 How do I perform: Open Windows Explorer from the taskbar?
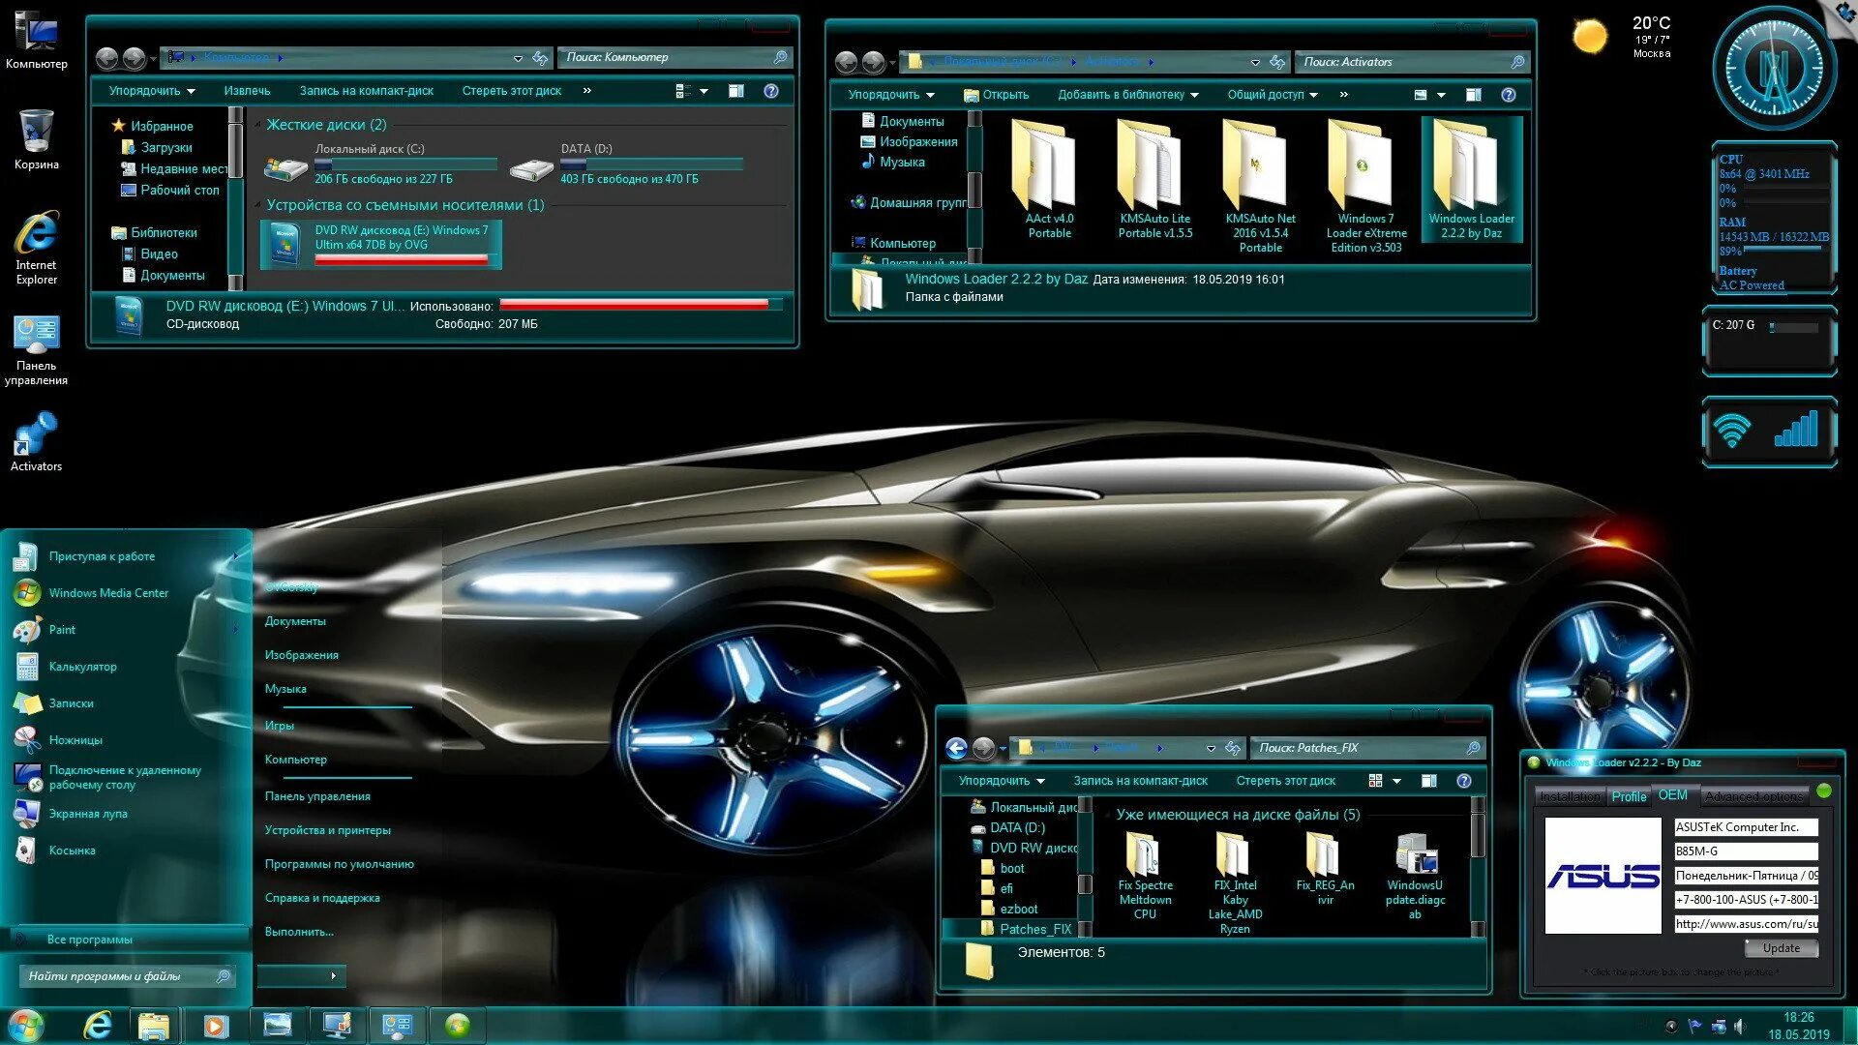click(153, 1025)
